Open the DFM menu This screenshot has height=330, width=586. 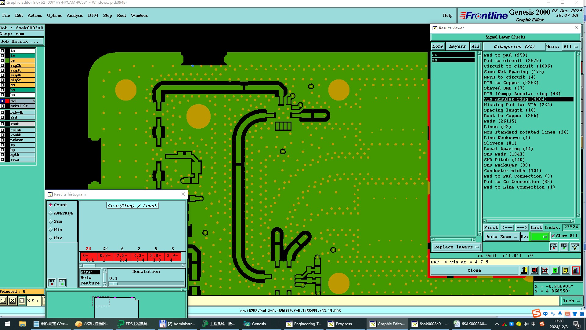(93, 15)
